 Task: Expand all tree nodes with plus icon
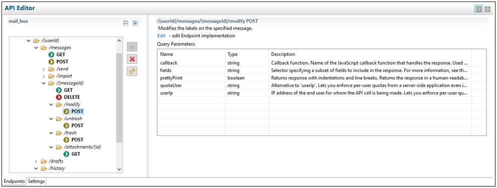tap(135, 23)
